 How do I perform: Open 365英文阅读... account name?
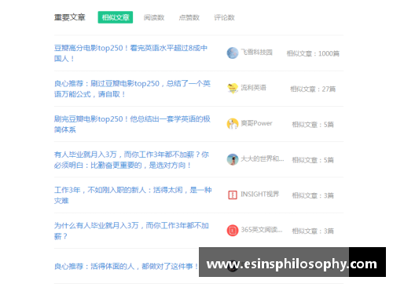(x=262, y=230)
